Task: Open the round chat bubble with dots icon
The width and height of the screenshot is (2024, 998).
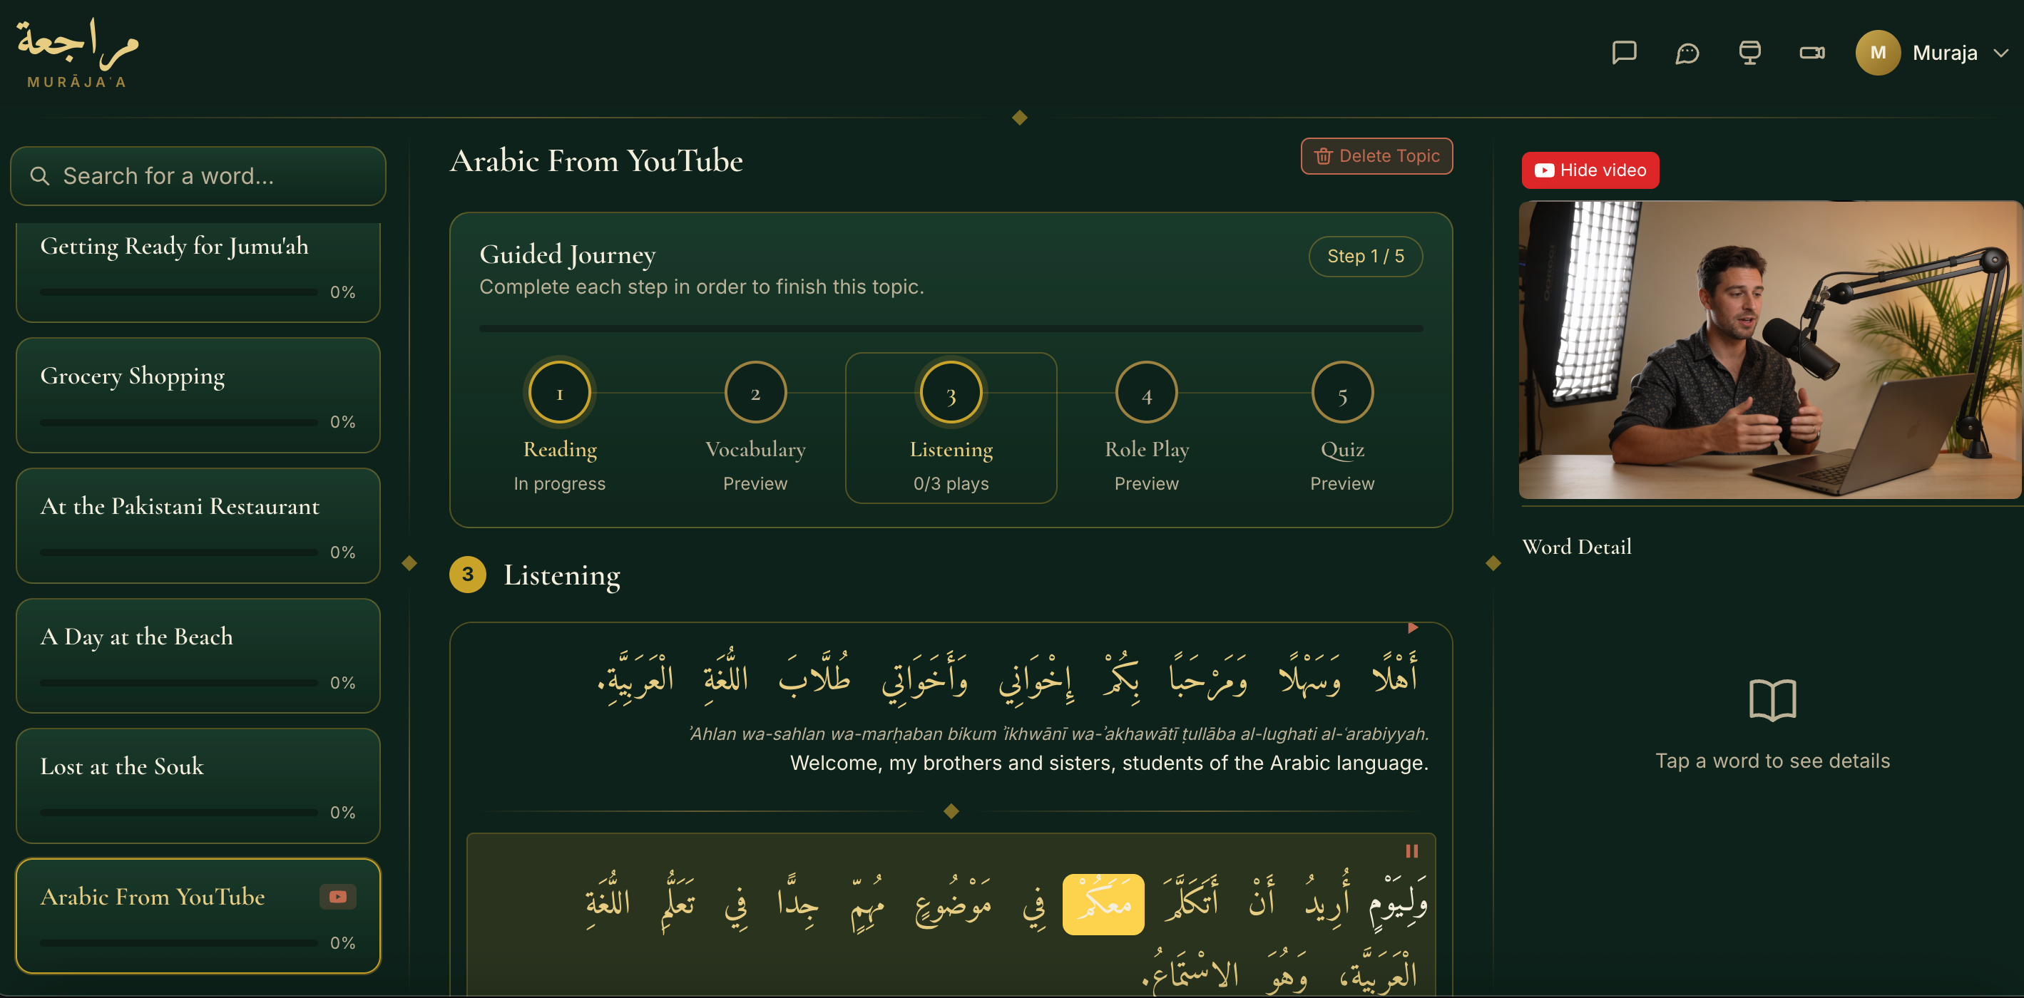Action: tap(1687, 53)
